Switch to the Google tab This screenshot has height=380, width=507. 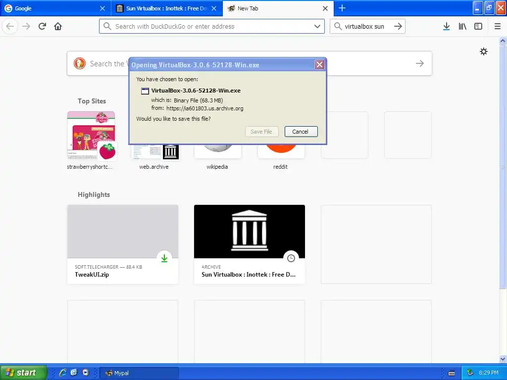(55, 8)
